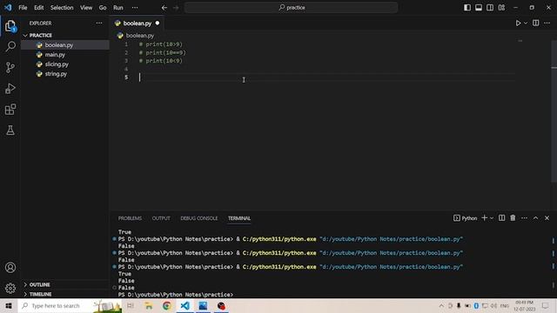The width and height of the screenshot is (557, 313).
Task: Open the Search view in activity bar
Action: 10,46
